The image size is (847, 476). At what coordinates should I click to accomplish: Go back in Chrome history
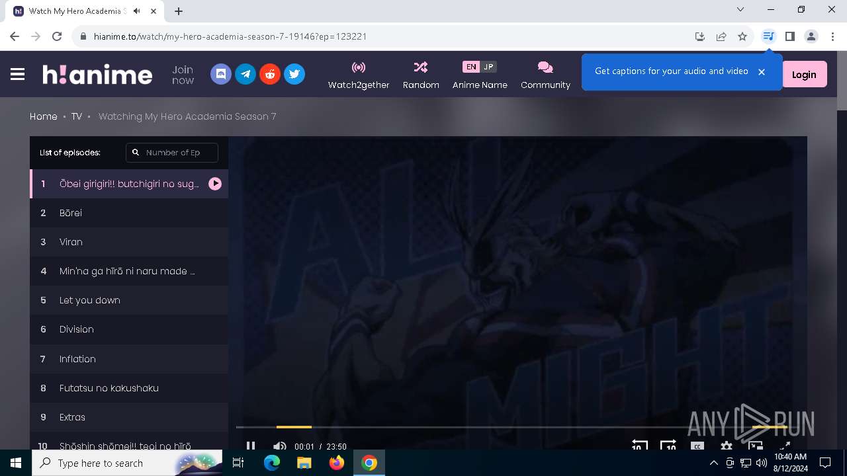pyautogui.click(x=15, y=36)
